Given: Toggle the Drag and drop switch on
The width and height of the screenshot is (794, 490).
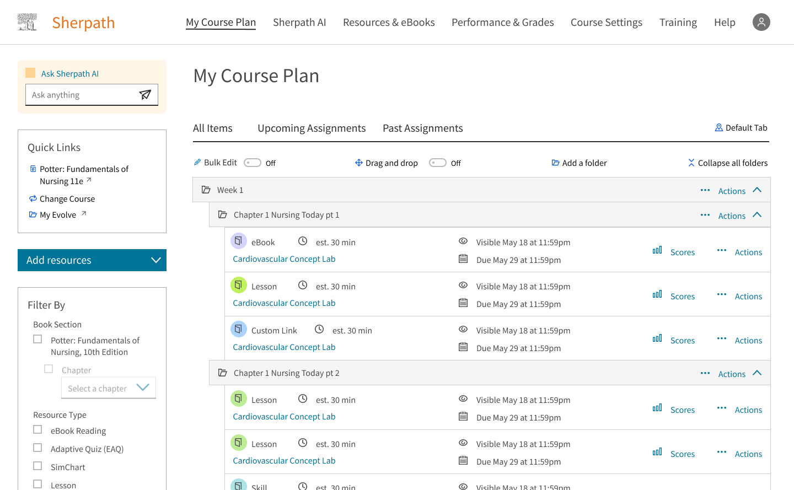Looking at the screenshot, I should 438,163.
